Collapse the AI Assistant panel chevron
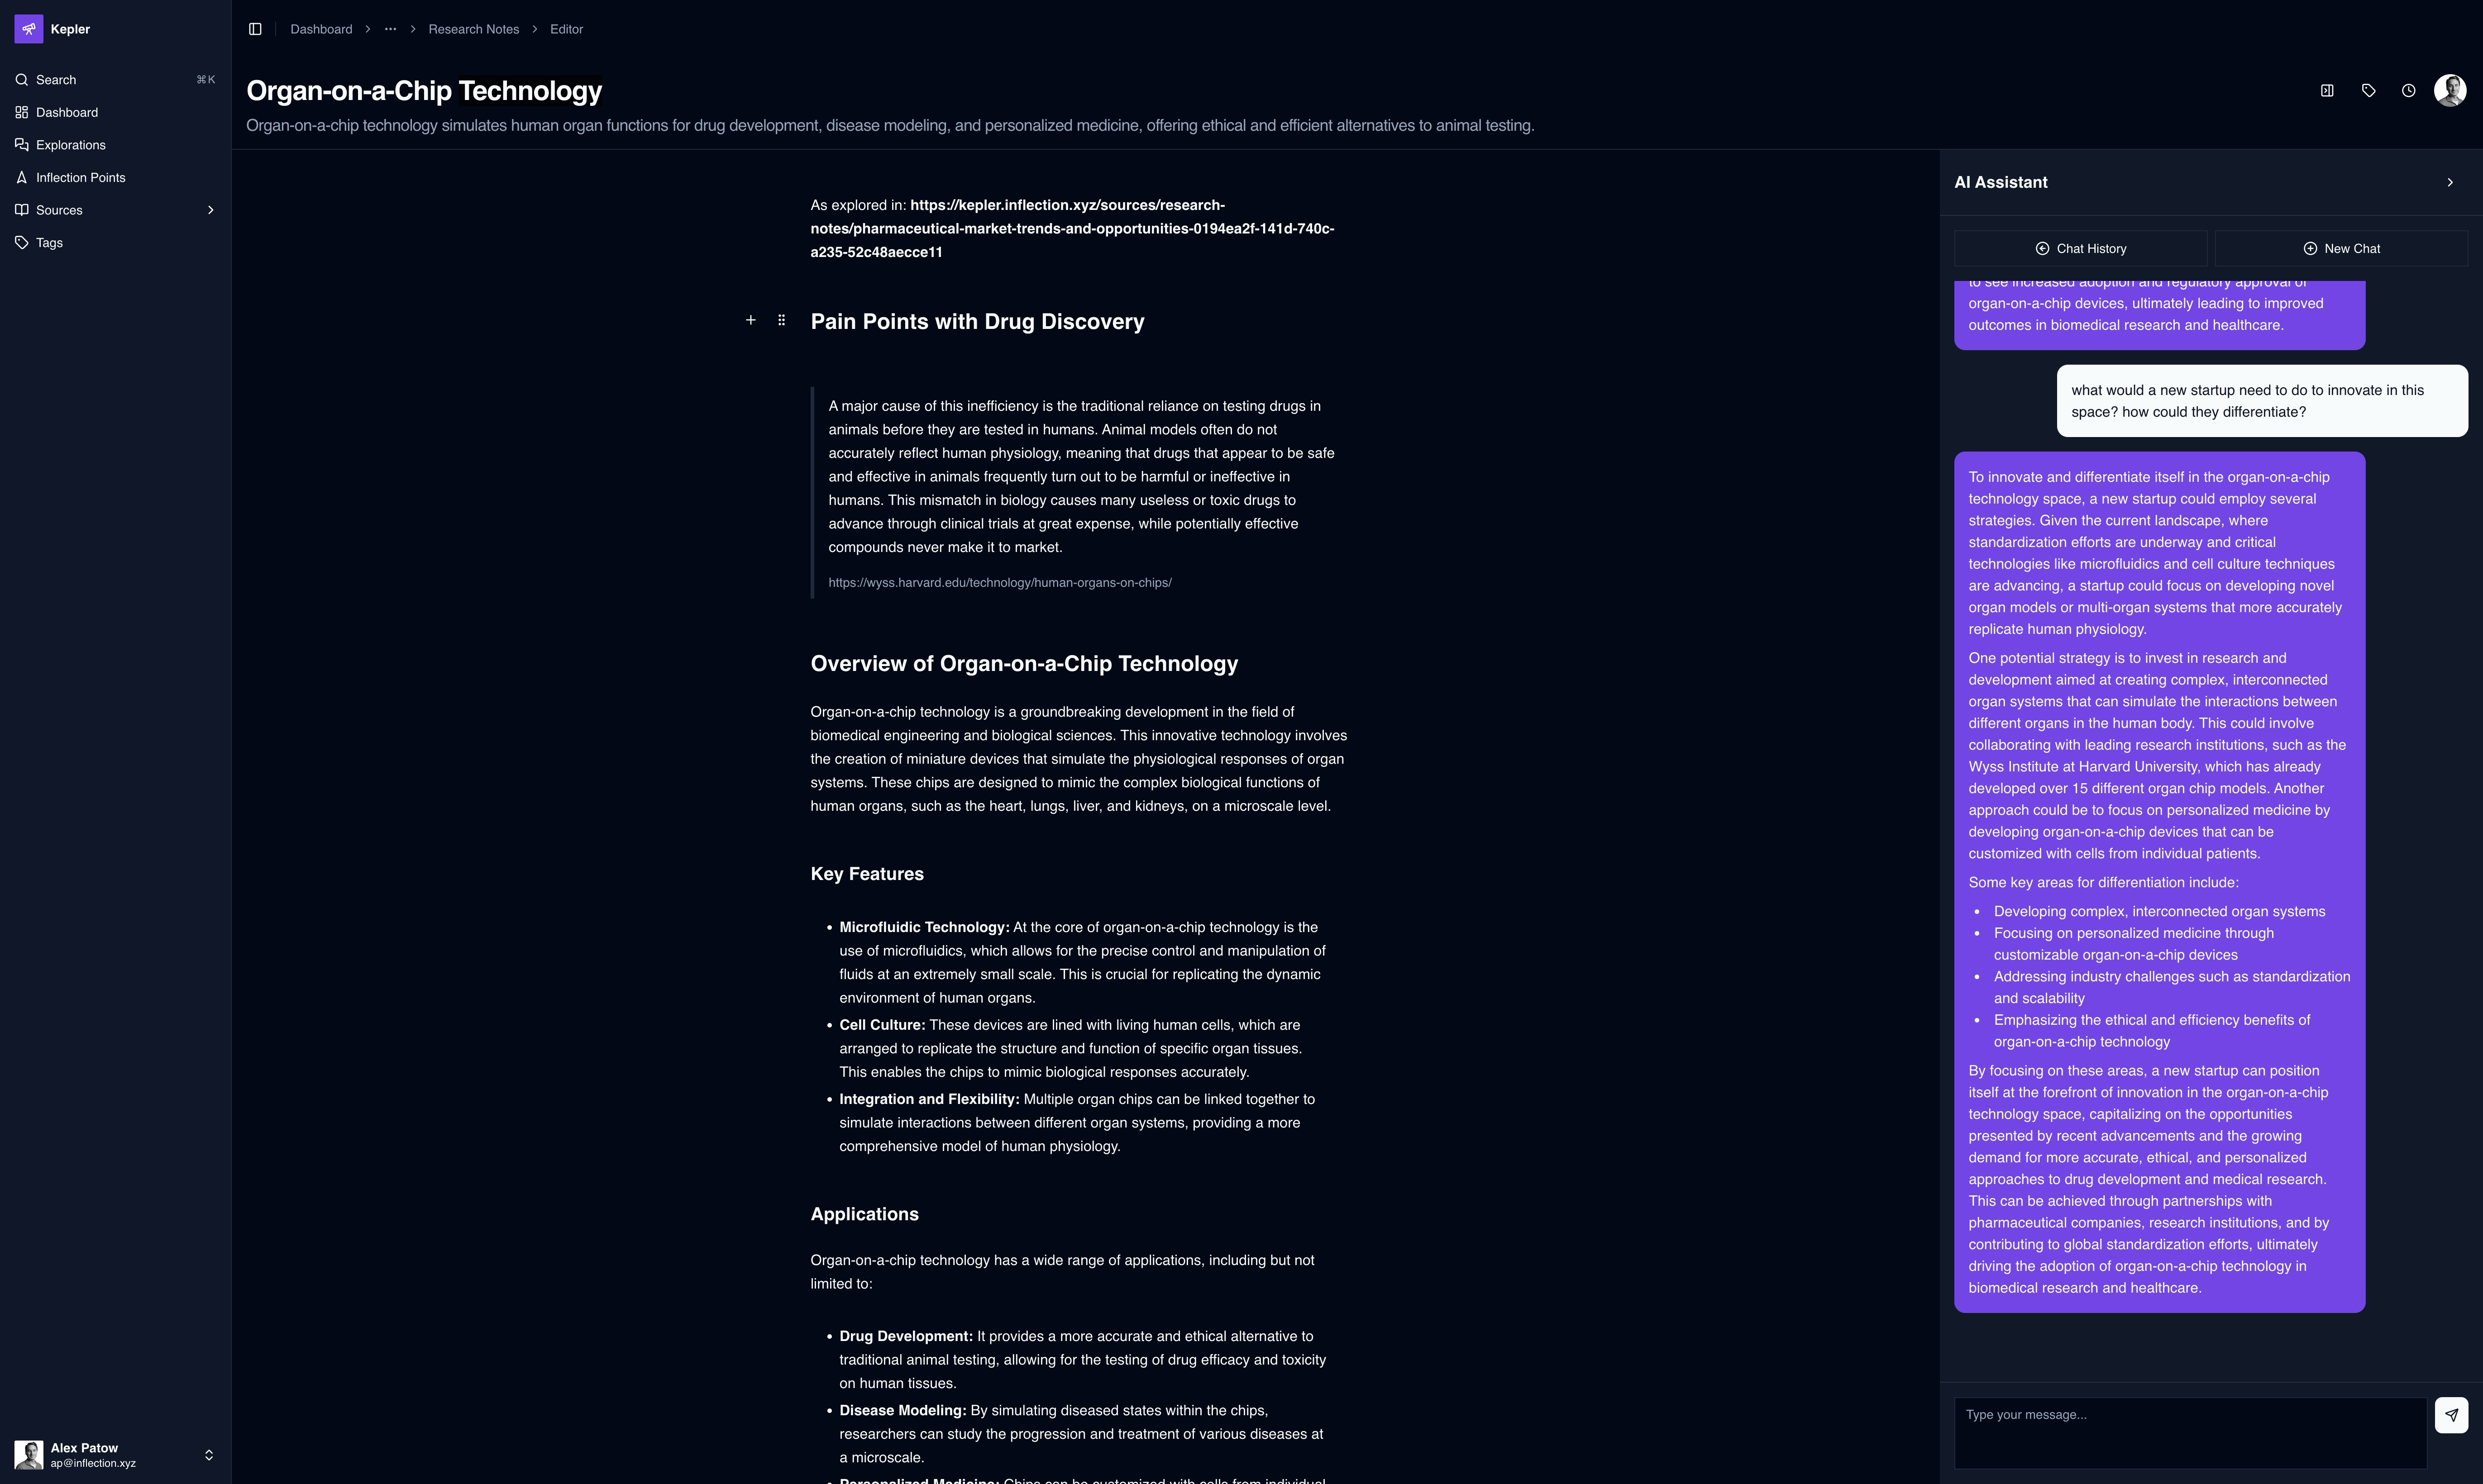The image size is (2483, 1484). 2450,182
